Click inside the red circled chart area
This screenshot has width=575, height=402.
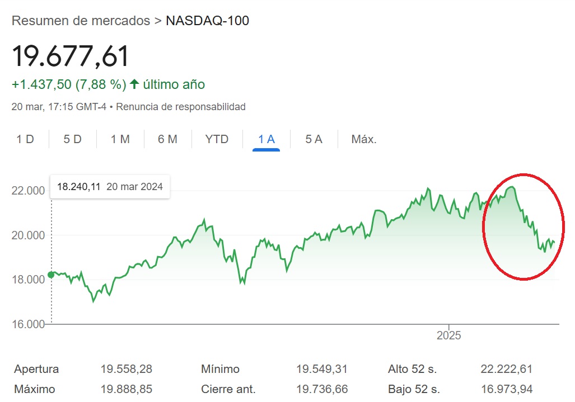(x=523, y=226)
